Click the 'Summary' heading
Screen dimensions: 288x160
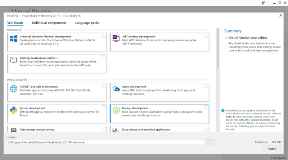pyautogui.click(x=233, y=31)
